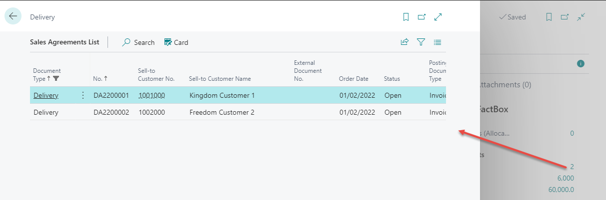Click the share icon in list toolbar
606x200 pixels.
[404, 42]
